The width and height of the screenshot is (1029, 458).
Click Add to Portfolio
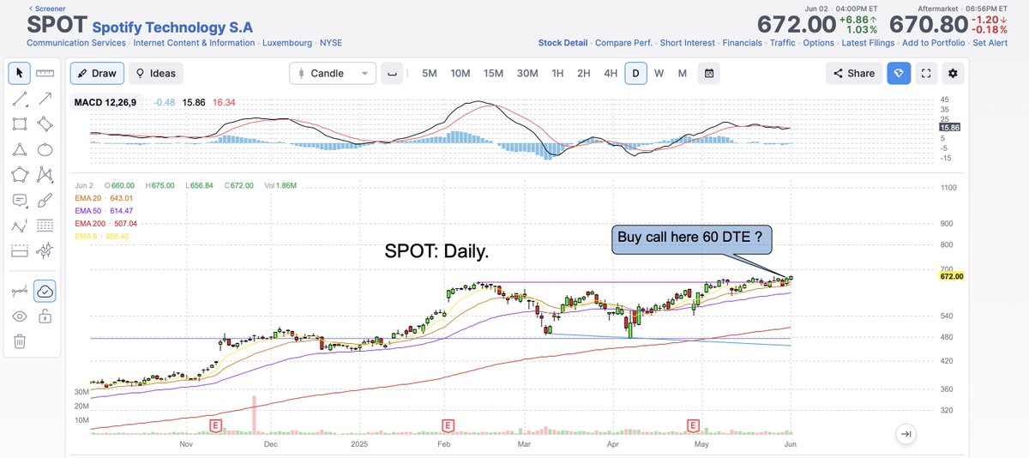(x=933, y=43)
